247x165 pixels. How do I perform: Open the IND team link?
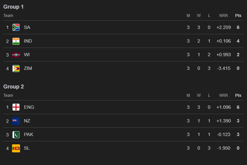(x=28, y=41)
